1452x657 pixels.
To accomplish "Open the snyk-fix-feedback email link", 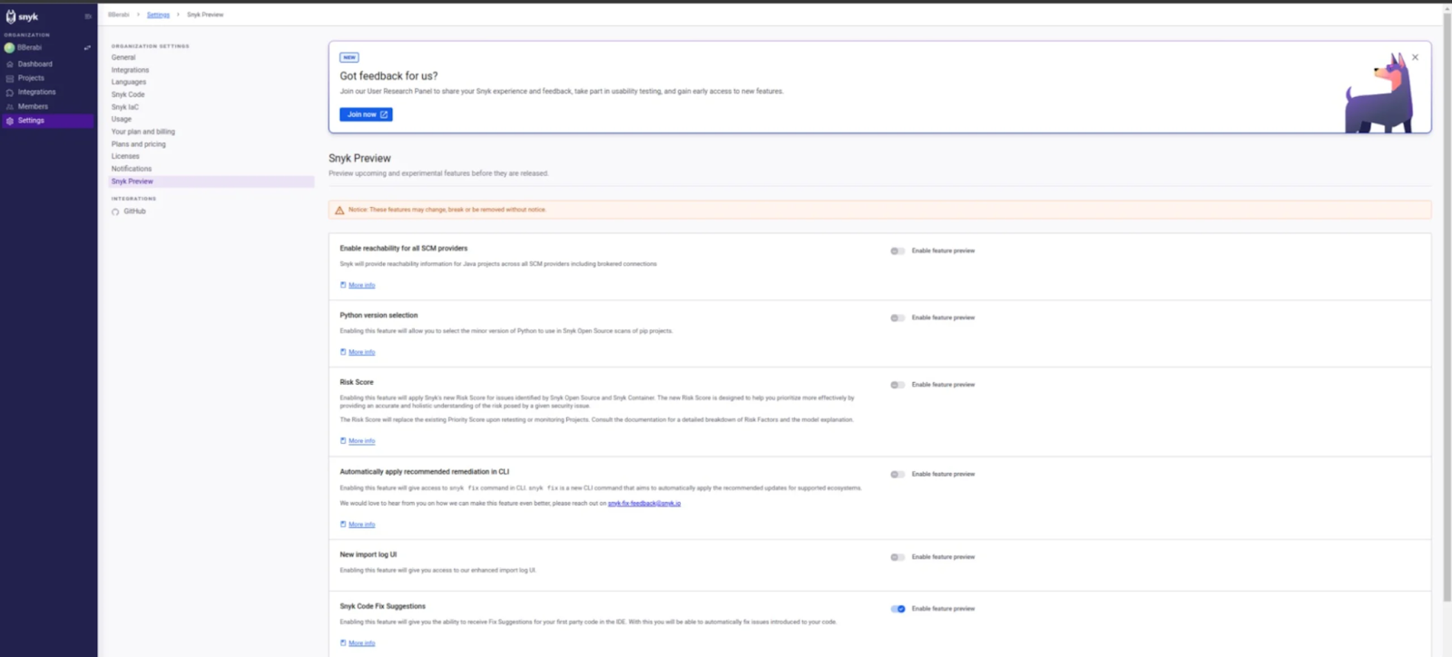I will (x=644, y=504).
